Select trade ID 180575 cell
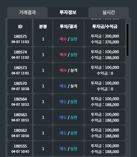 click(x=20, y=39)
